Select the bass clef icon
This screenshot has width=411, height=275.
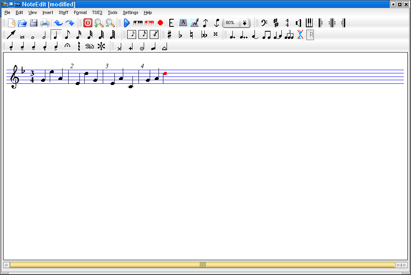click(264, 23)
